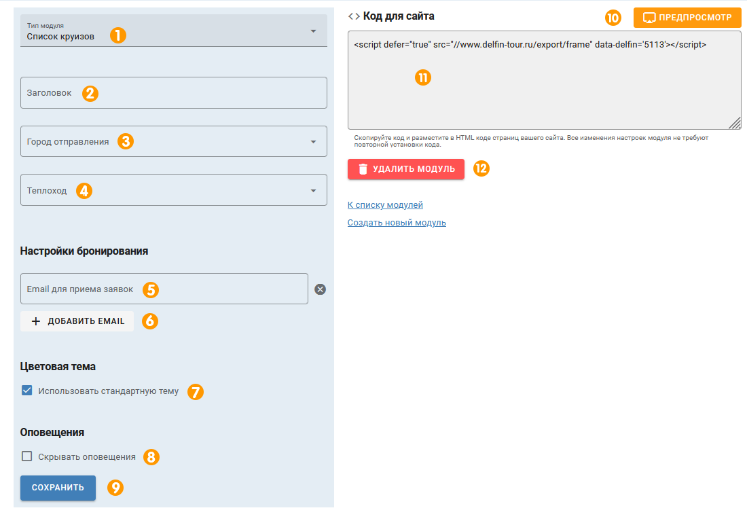The height and width of the screenshot is (523, 747).
Task: Click orange marker number 10 beside preview button
Action: click(x=613, y=18)
